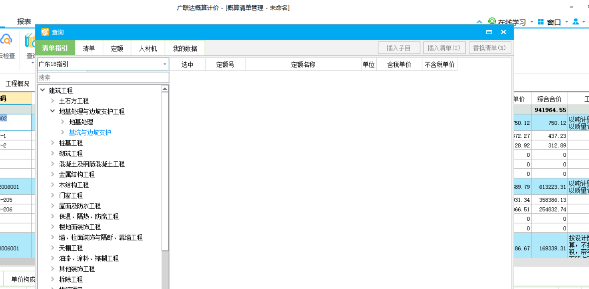Click the 不含税单价 column header
The height and width of the screenshot is (289, 589).
pyautogui.click(x=440, y=64)
